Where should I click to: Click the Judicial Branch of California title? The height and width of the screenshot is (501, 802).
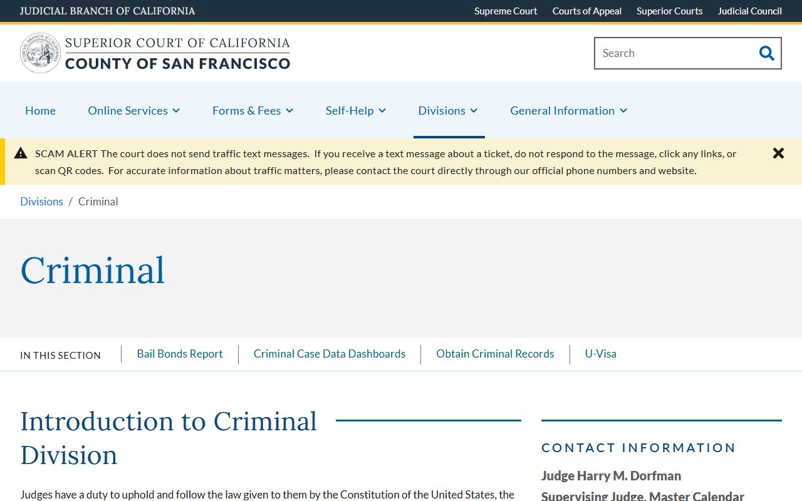pos(107,11)
